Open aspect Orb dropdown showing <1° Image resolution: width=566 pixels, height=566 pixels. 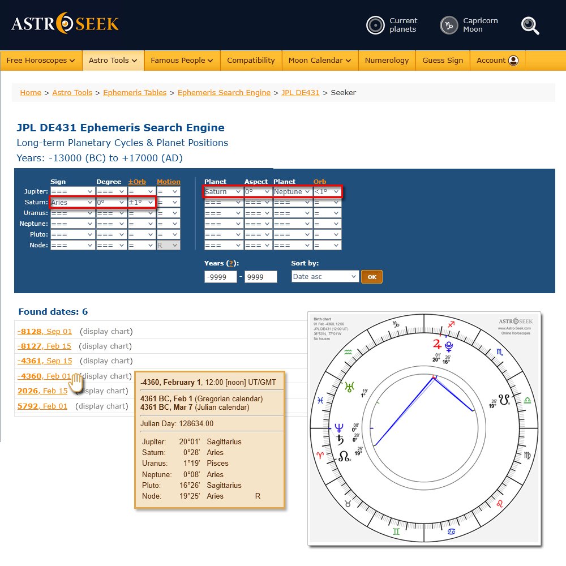327,192
